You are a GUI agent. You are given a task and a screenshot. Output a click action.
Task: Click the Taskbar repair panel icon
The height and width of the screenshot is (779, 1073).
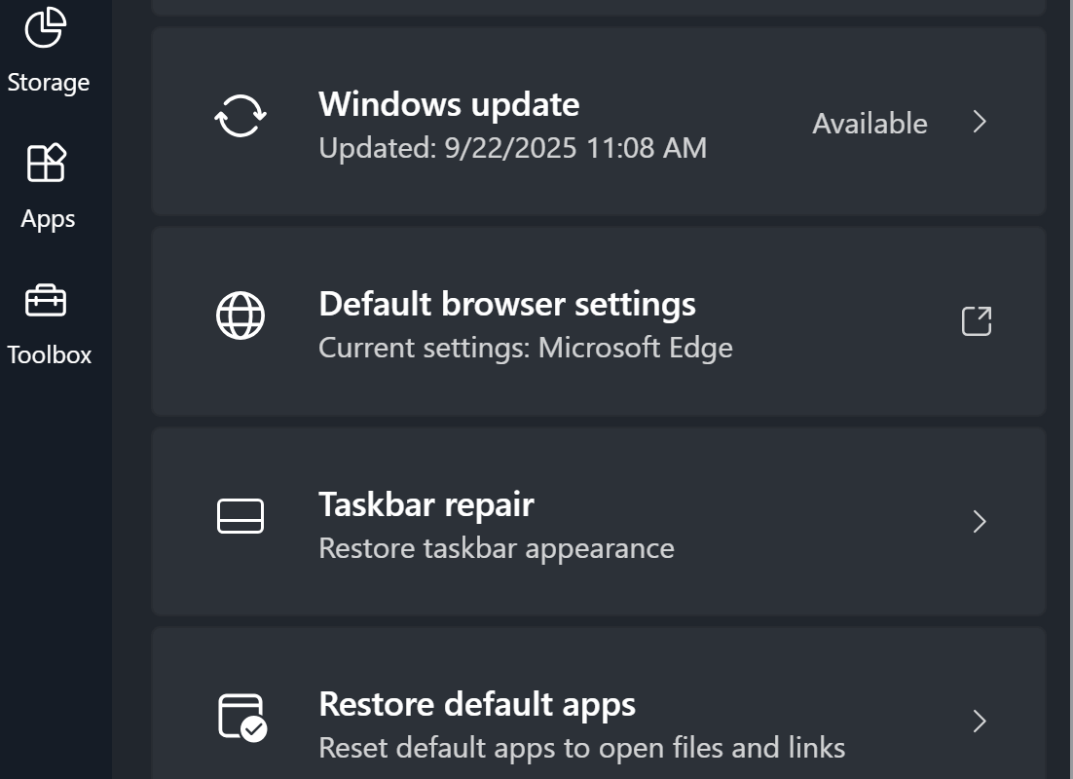coord(240,516)
